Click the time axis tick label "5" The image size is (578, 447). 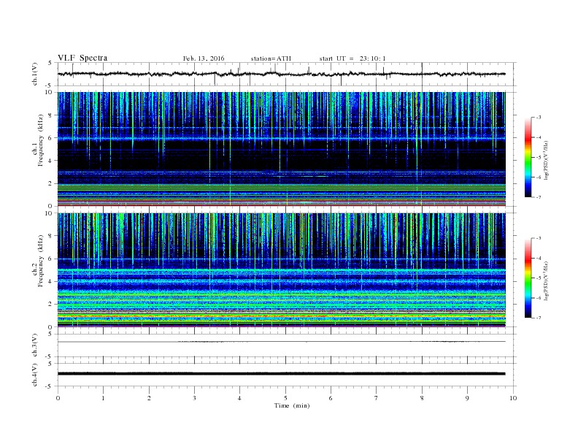point(285,398)
